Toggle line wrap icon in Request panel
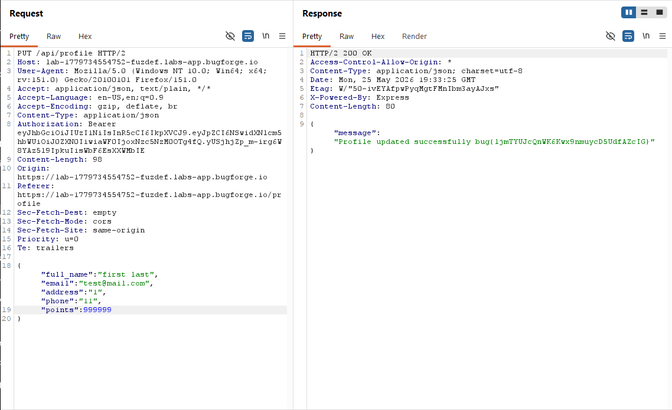672x410 pixels. 247,36
